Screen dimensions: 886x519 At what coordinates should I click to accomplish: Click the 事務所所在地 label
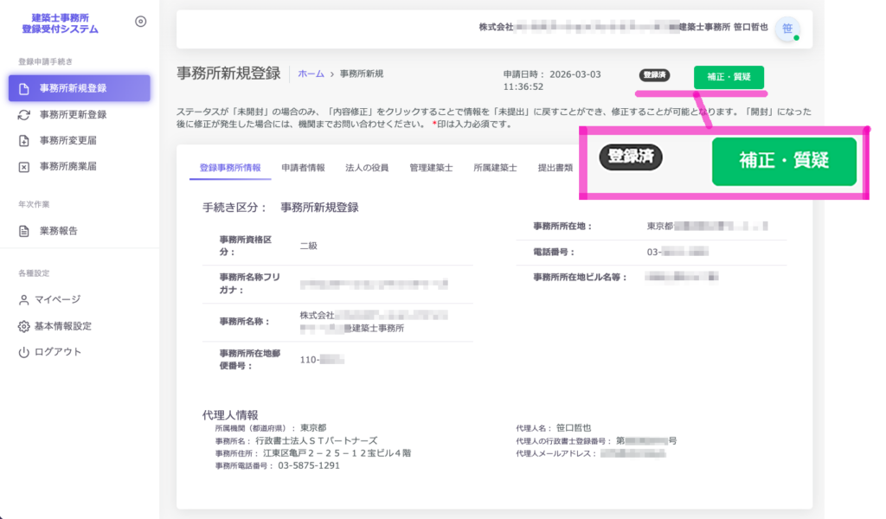tap(562, 226)
